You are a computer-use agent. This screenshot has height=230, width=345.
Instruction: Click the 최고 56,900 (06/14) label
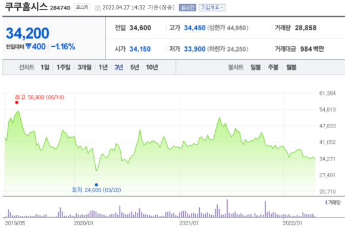point(40,97)
